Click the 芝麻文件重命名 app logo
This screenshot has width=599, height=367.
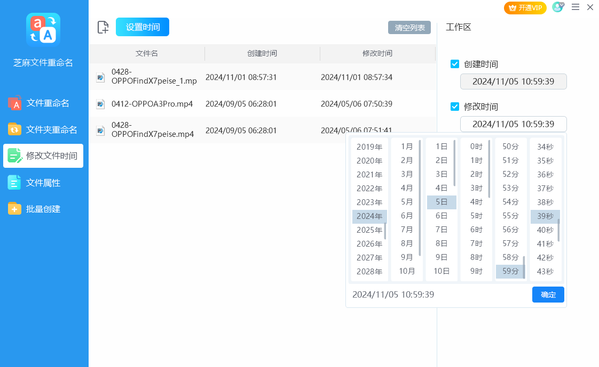point(43,30)
